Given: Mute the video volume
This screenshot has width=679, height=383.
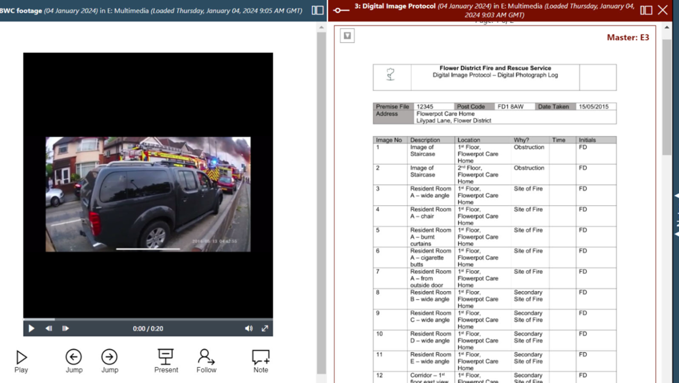Looking at the screenshot, I should 248,328.
